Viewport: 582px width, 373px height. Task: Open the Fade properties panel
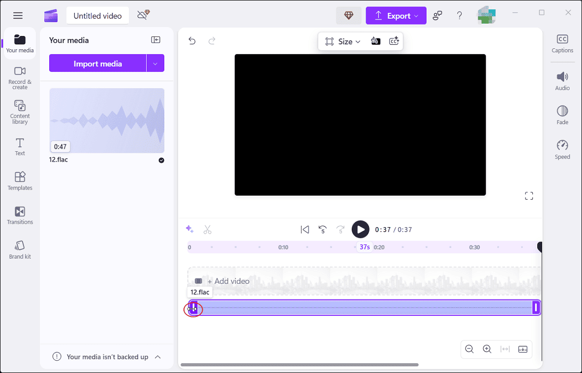click(562, 115)
